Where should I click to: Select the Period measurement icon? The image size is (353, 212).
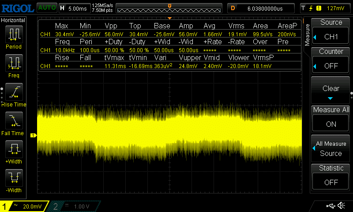pyautogui.click(x=14, y=34)
